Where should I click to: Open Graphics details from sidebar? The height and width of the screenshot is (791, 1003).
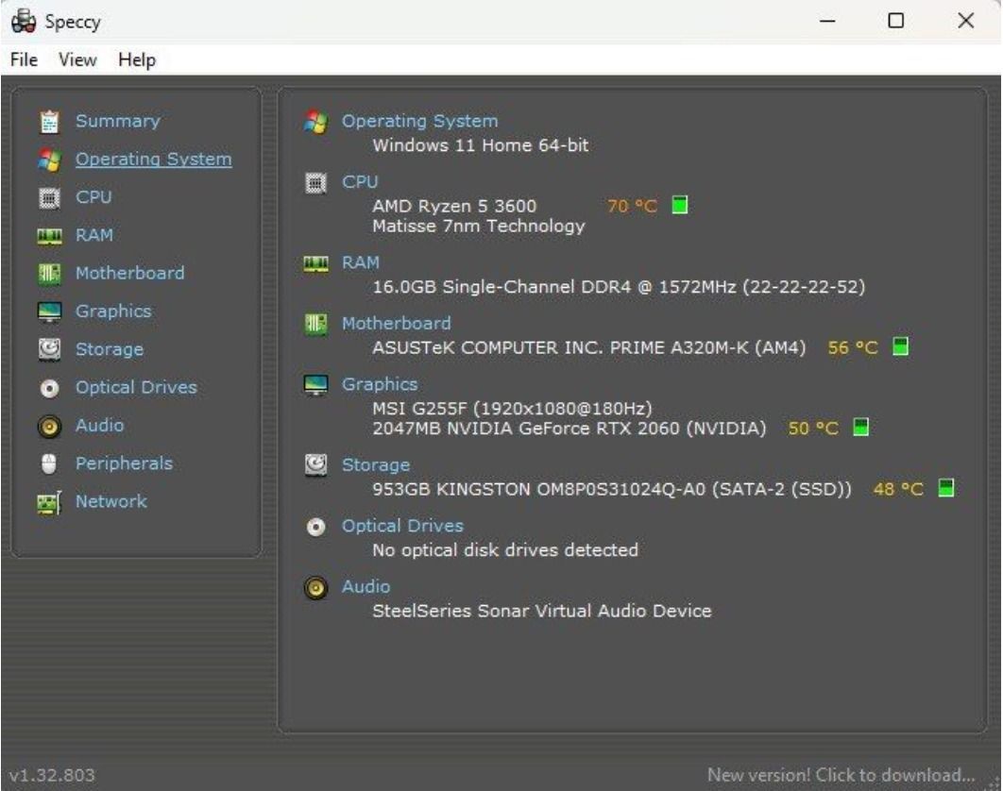113,311
